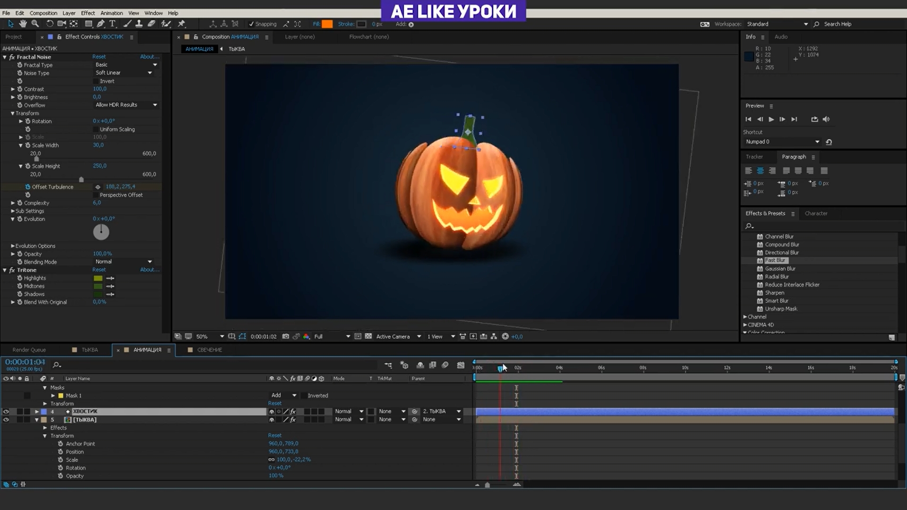907x510 pixels.
Task: Click the Fast Blur effect in Effects & Presets
Action: point(776,260)
